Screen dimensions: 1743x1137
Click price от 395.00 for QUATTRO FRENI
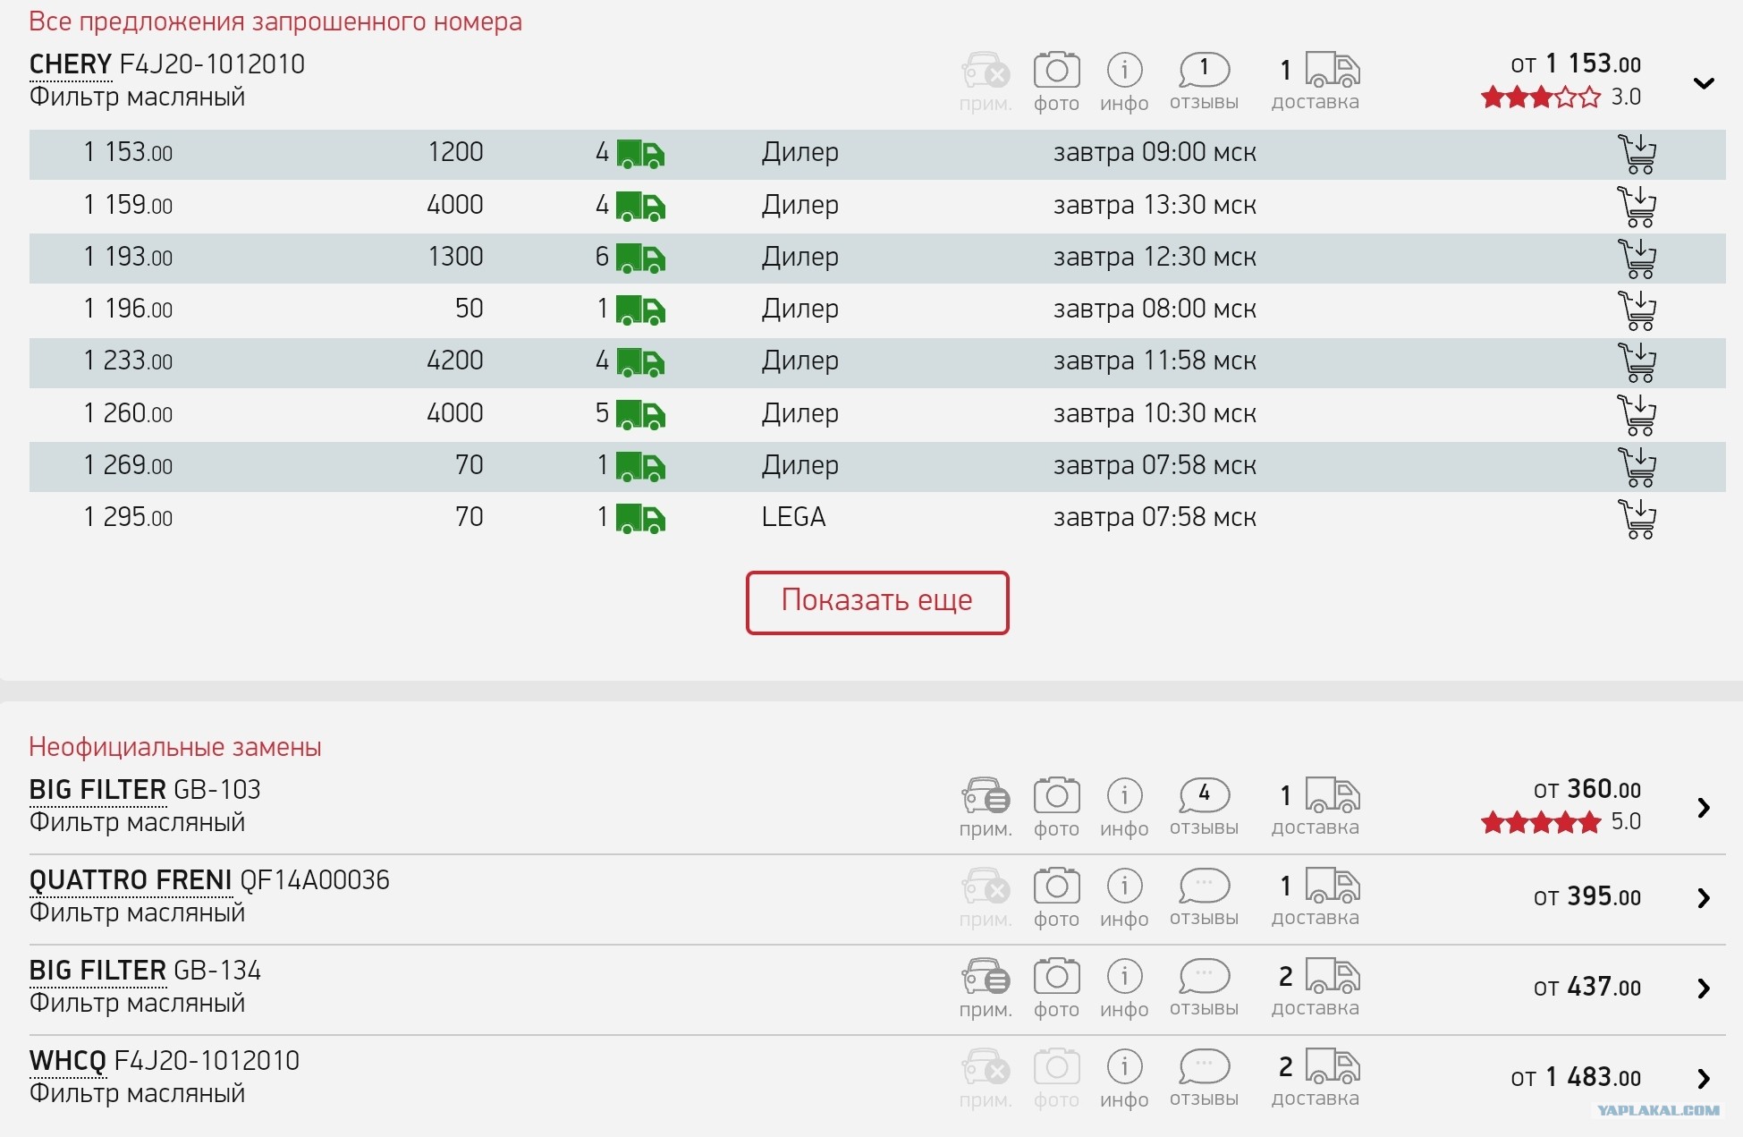[1587, 897]
